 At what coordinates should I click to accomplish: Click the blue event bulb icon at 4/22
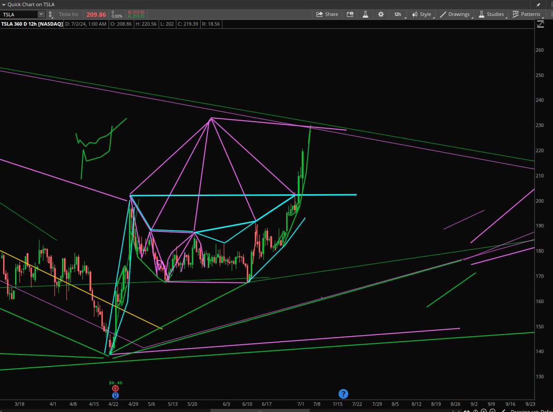[115, 395]
